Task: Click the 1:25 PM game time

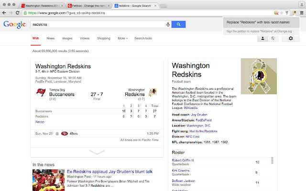Action: coord(153,134)
